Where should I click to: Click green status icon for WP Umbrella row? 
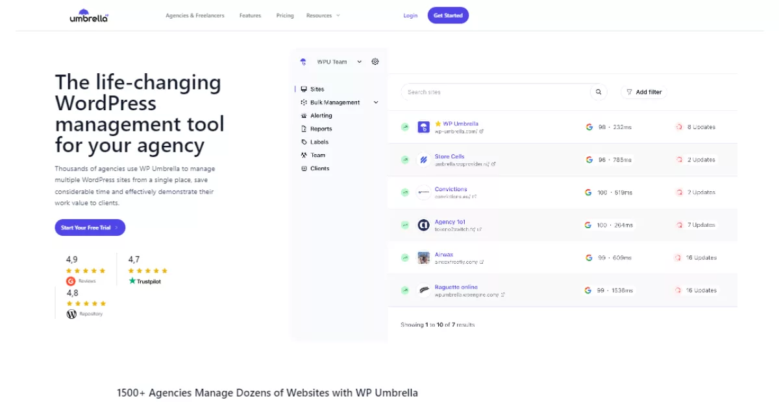(x=404, y=127)
